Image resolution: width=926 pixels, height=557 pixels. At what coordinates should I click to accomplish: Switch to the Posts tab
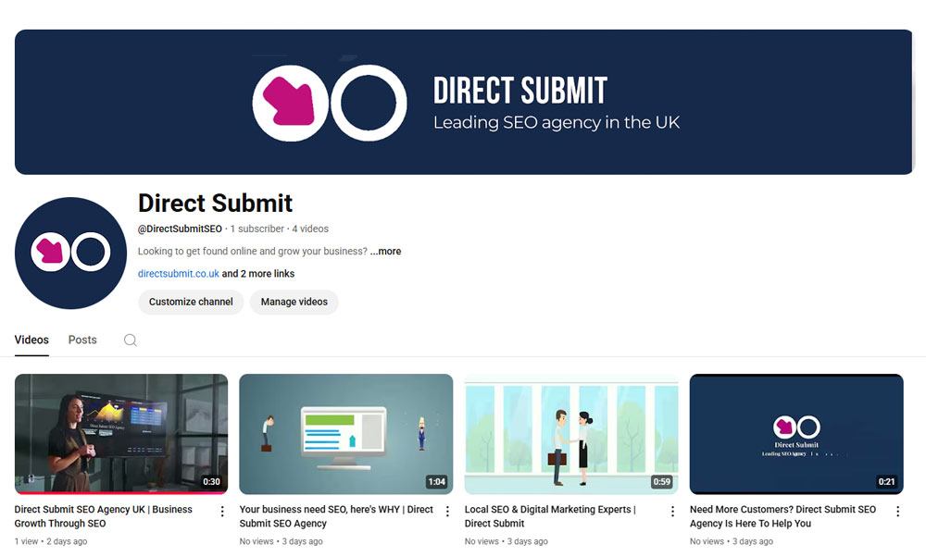coord(82,340)
